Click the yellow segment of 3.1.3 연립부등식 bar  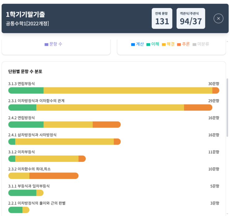[x=128, y=91]
